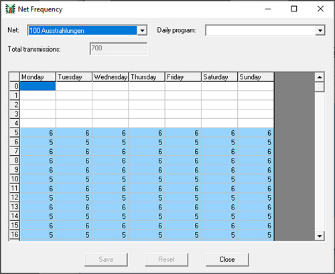This screenshot has height=274, width=335.
Task: Click the Total transmissions field
Action: 119,48
